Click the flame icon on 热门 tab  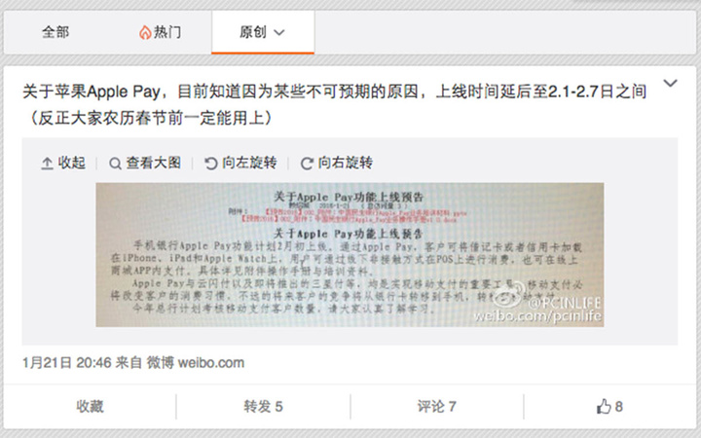(x=145, y=33)
